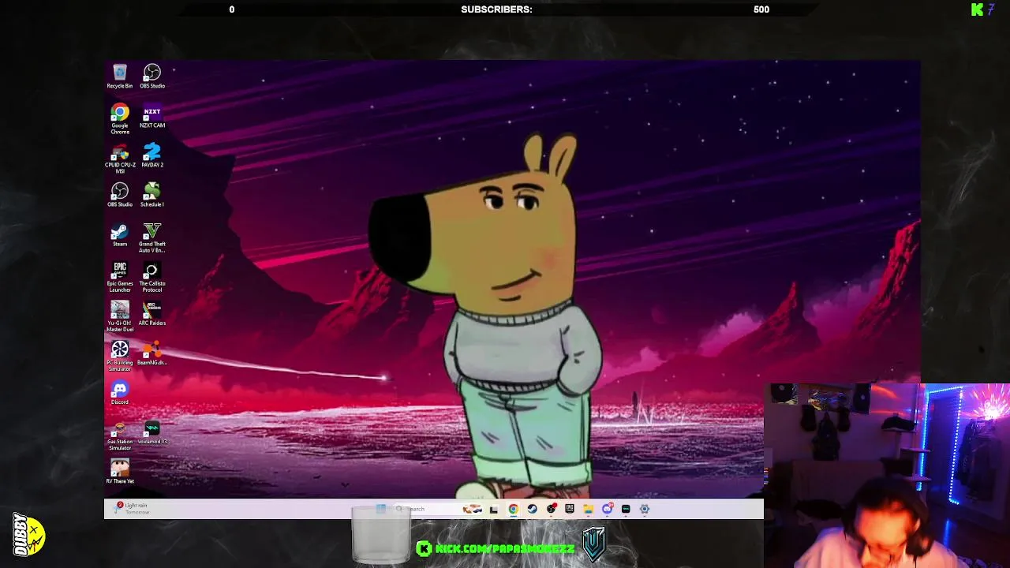The width and height of the screenshot is (1010, 568).
Task: Select Yu-Gi-Oh! Master Duel desktop shortcut
Action: [120, 316]
